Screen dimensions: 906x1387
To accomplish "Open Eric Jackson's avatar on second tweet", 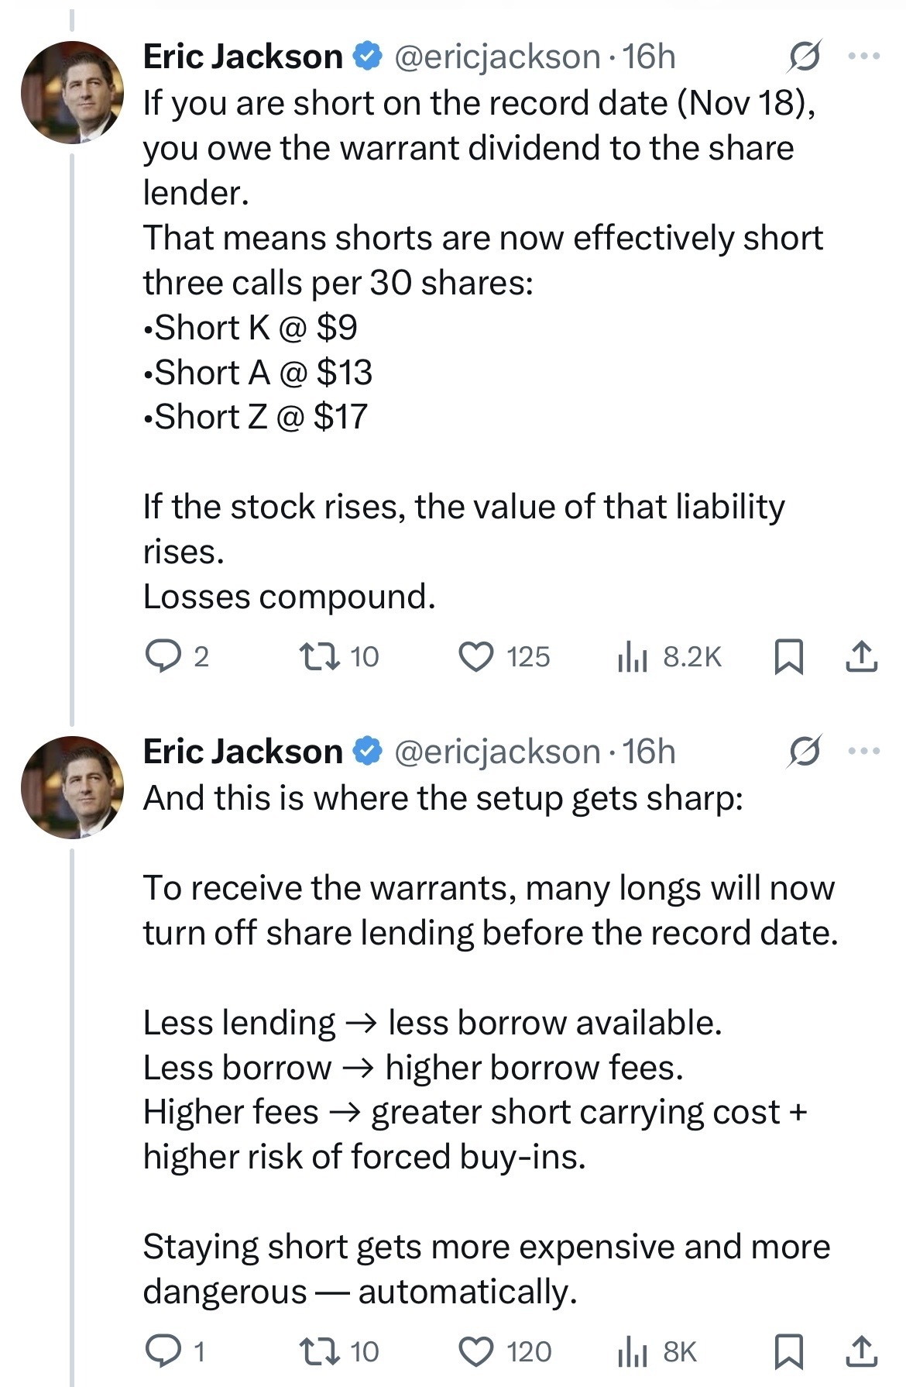I will (x=72, y=787).
